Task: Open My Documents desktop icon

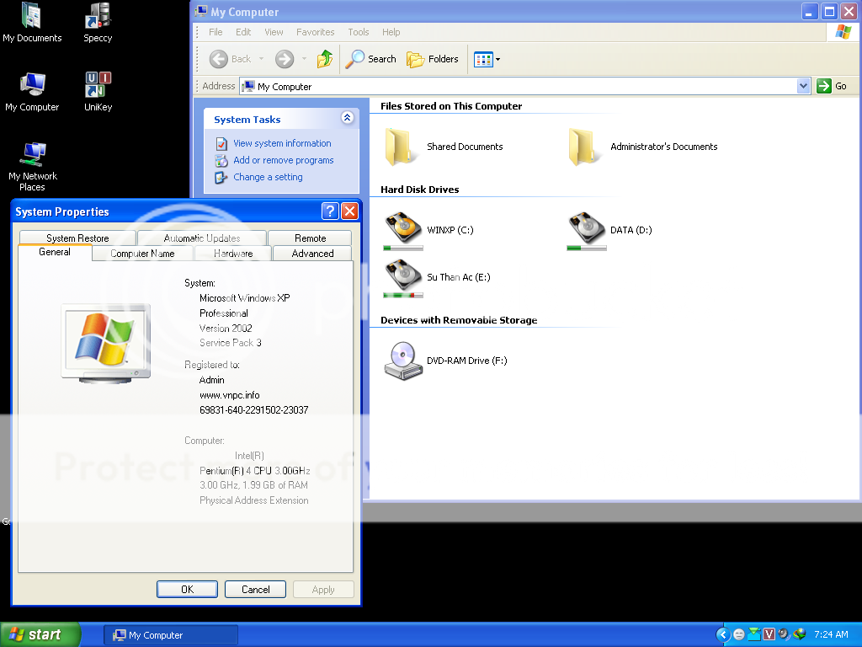Action: tap(32, 22)
